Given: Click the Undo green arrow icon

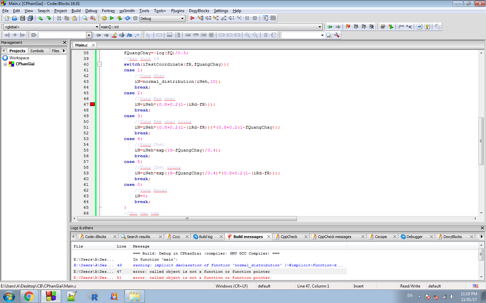Looking at the screenshot, I should coord(40,18).
